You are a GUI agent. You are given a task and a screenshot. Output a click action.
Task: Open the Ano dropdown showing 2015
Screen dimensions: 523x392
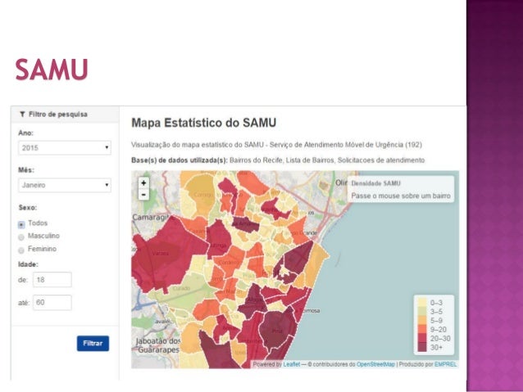(x=65, y=148)
